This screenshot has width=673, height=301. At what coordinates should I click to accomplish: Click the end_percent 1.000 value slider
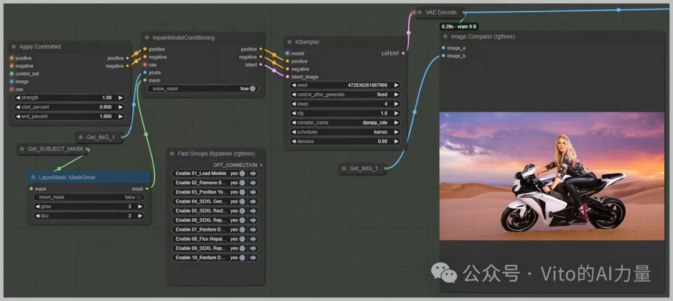coord(69,116)
